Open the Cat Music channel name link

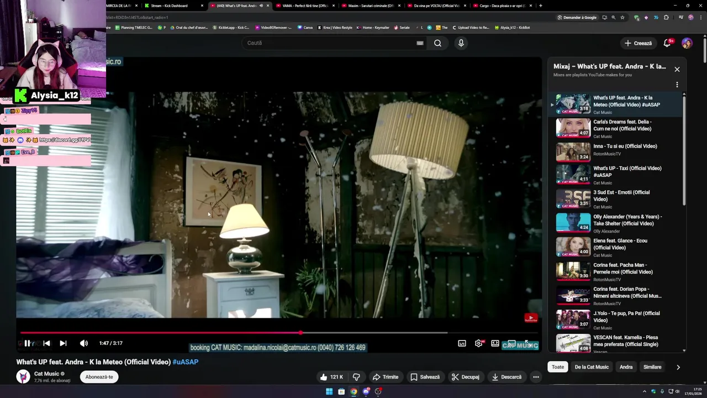point(46,374)
